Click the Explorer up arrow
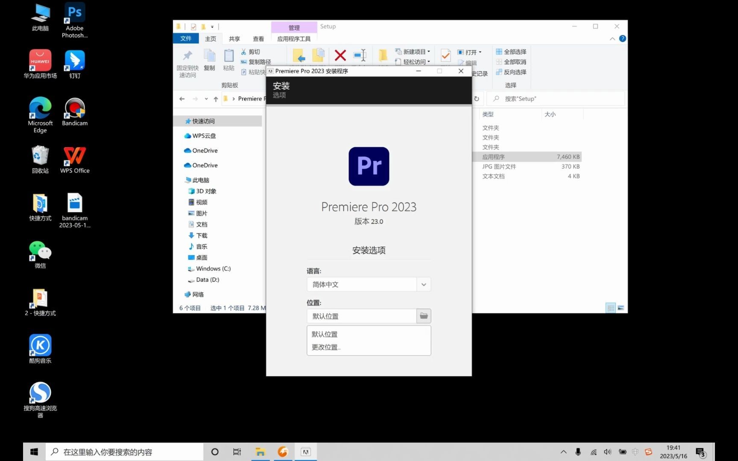Screen dimensions: 738x461 click(216, 99)
